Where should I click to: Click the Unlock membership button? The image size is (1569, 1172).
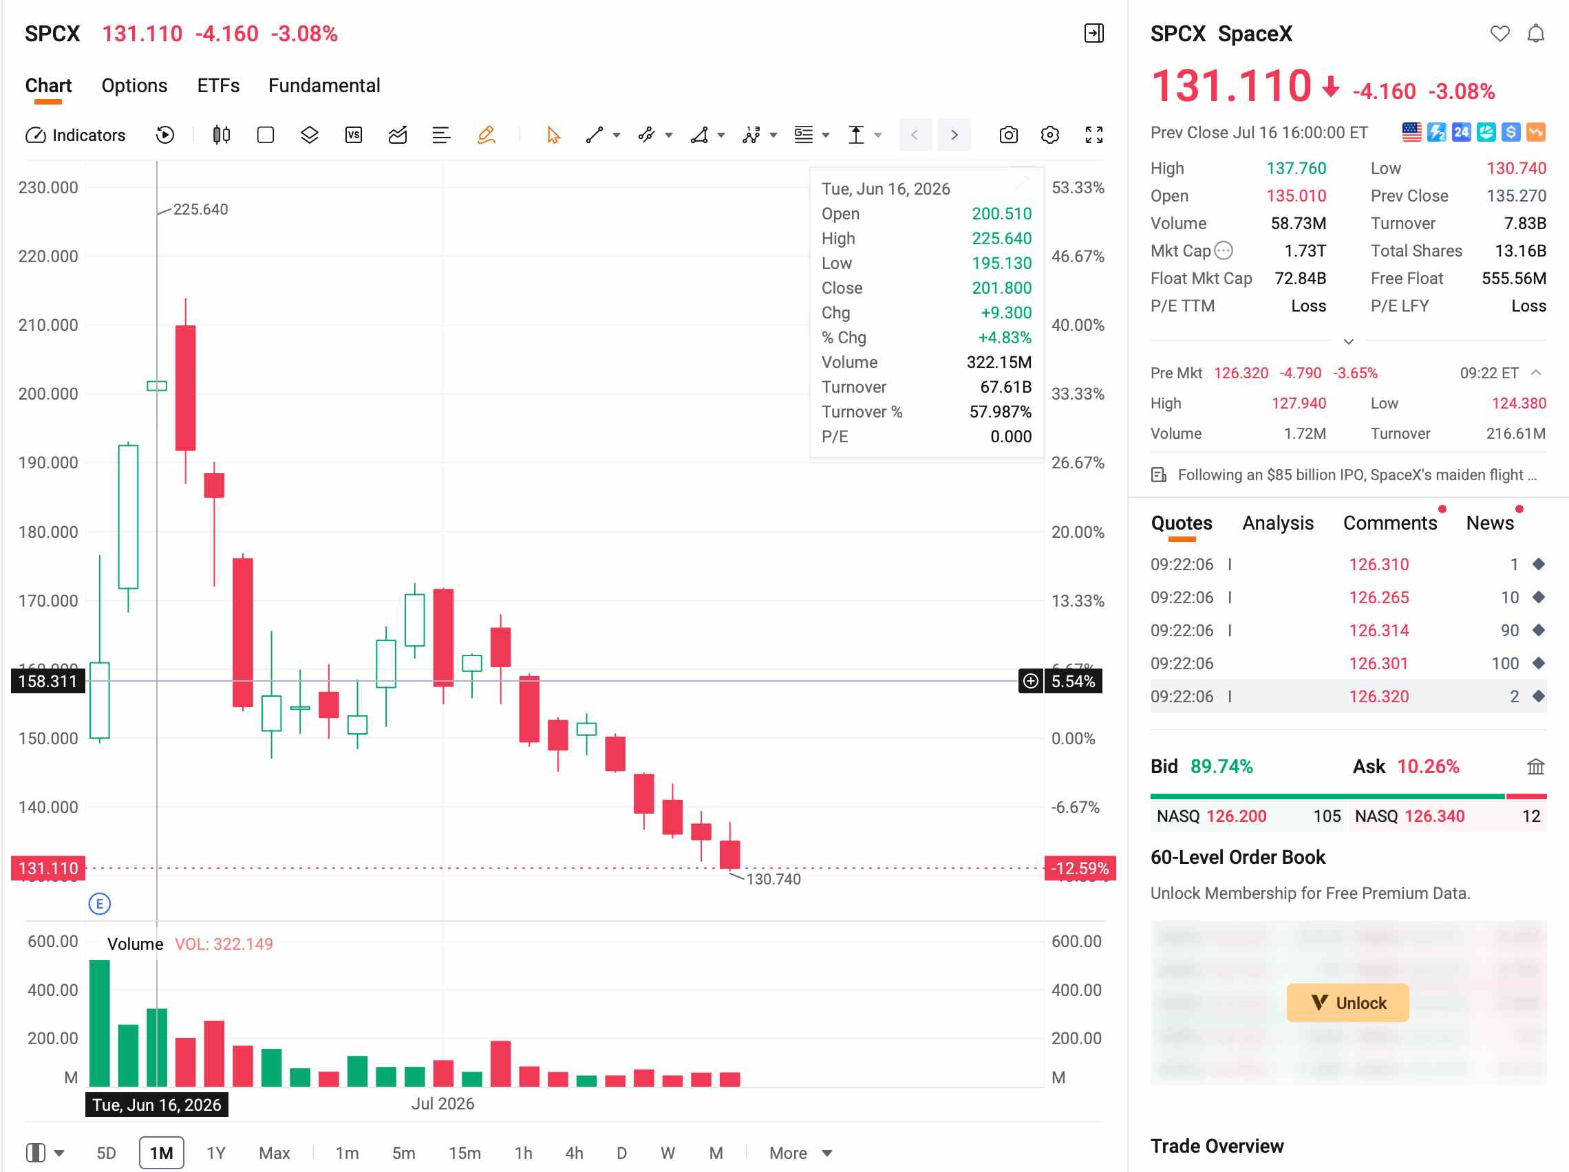[1347, 1003]
